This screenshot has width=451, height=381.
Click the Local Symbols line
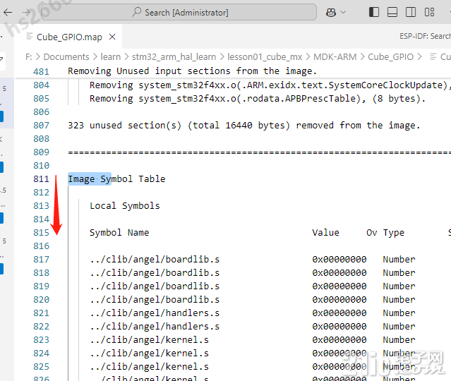click(124, 205)
